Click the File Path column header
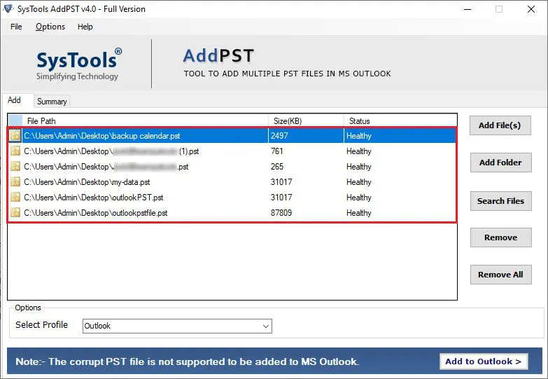 pos(146,121)
